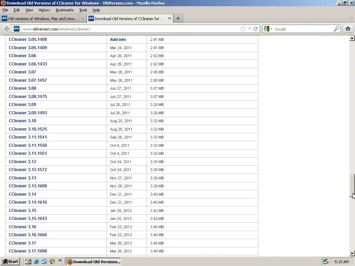This screenshot has height=266, width=355.
Task: Open the CCleaner 3.12.1572 link
Action: coord(28,170)
